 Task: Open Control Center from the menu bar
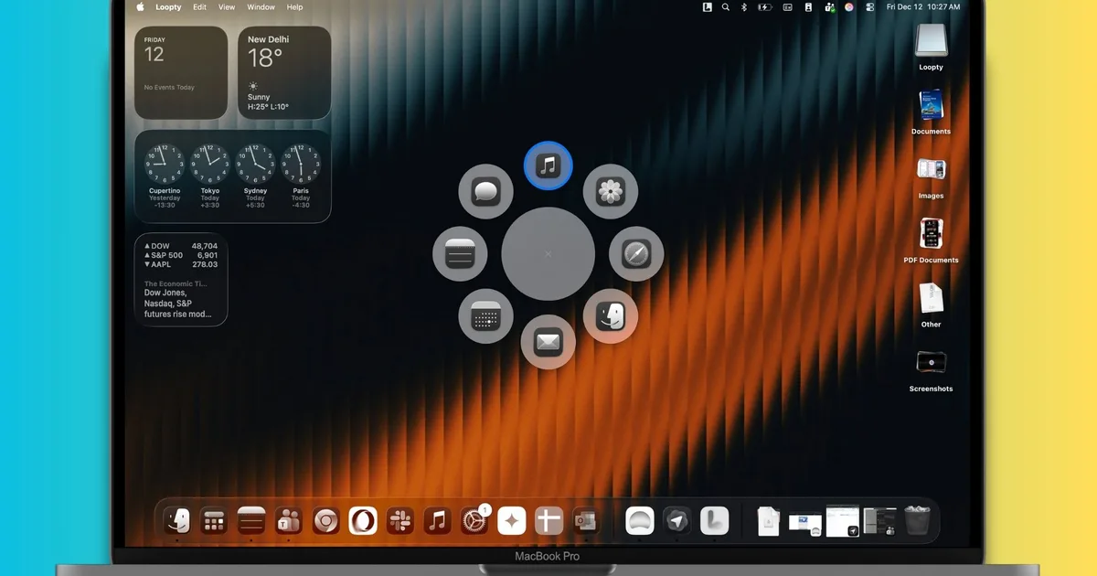(x=869, y=7)
